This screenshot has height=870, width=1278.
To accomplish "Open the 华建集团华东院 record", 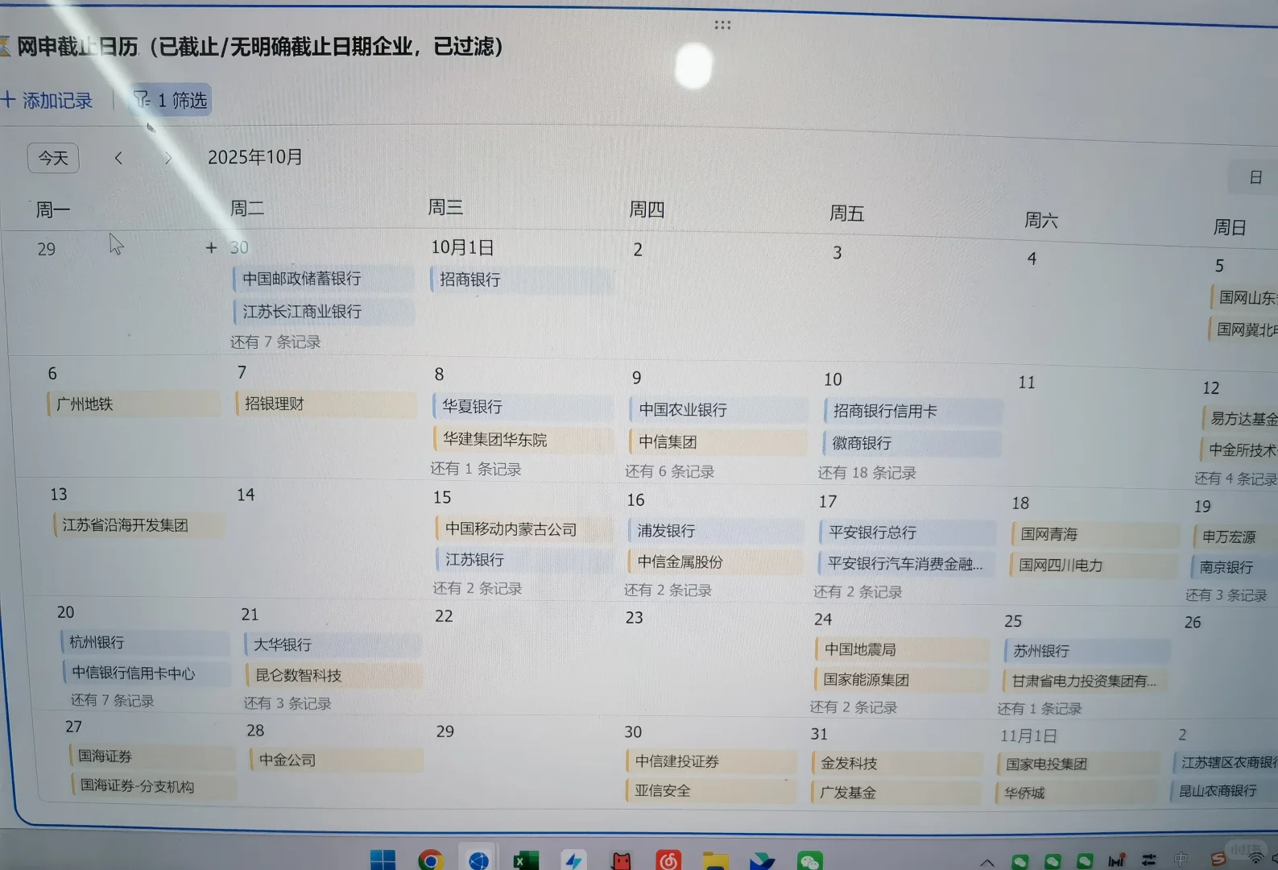I will click(x=523, y=439).
